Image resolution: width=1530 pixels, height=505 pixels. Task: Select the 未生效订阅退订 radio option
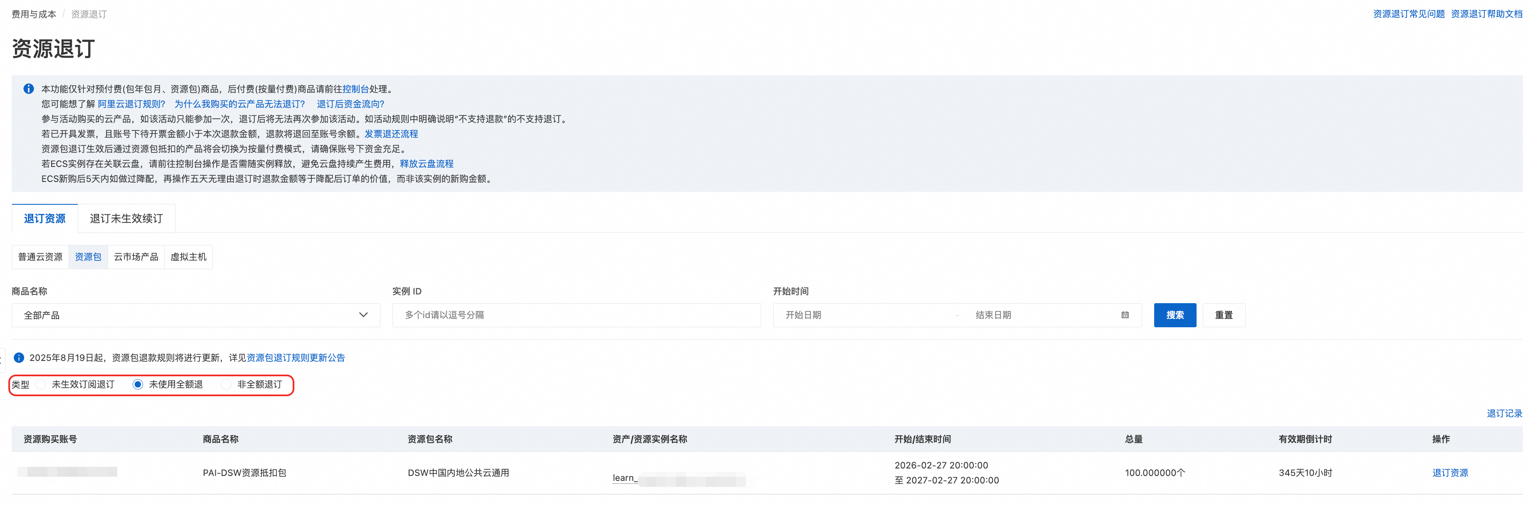coord(41,385)
